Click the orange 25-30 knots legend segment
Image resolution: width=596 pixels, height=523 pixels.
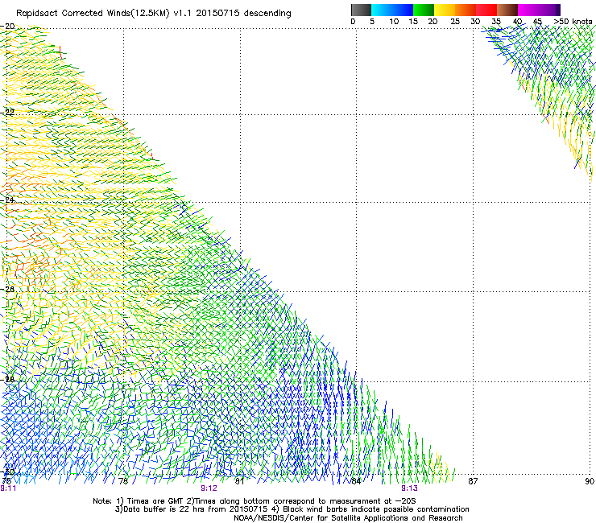pyautogui.click(x=466, y=10)
